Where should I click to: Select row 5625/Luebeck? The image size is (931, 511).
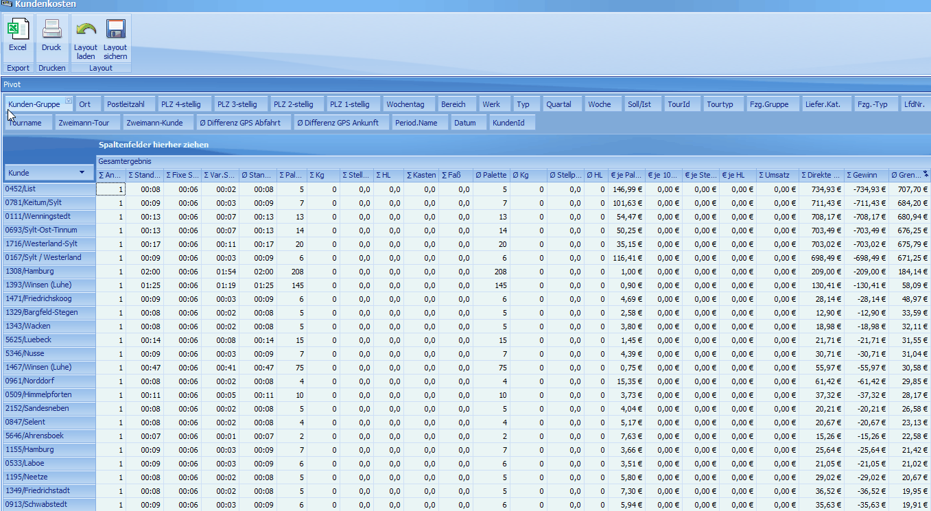click(x=48, y=340)
